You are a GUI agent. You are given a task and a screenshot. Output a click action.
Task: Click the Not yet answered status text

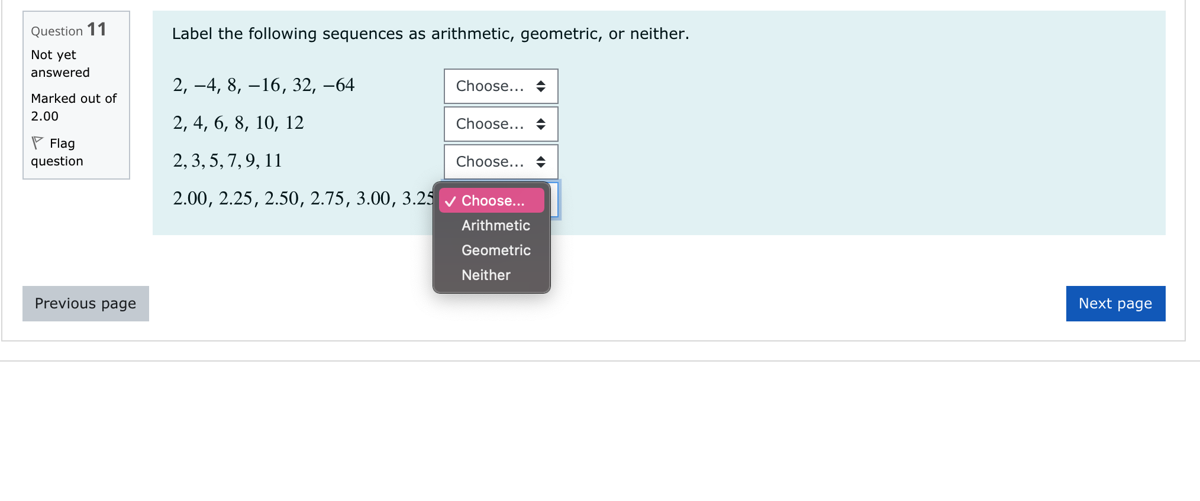pos(60,64)
